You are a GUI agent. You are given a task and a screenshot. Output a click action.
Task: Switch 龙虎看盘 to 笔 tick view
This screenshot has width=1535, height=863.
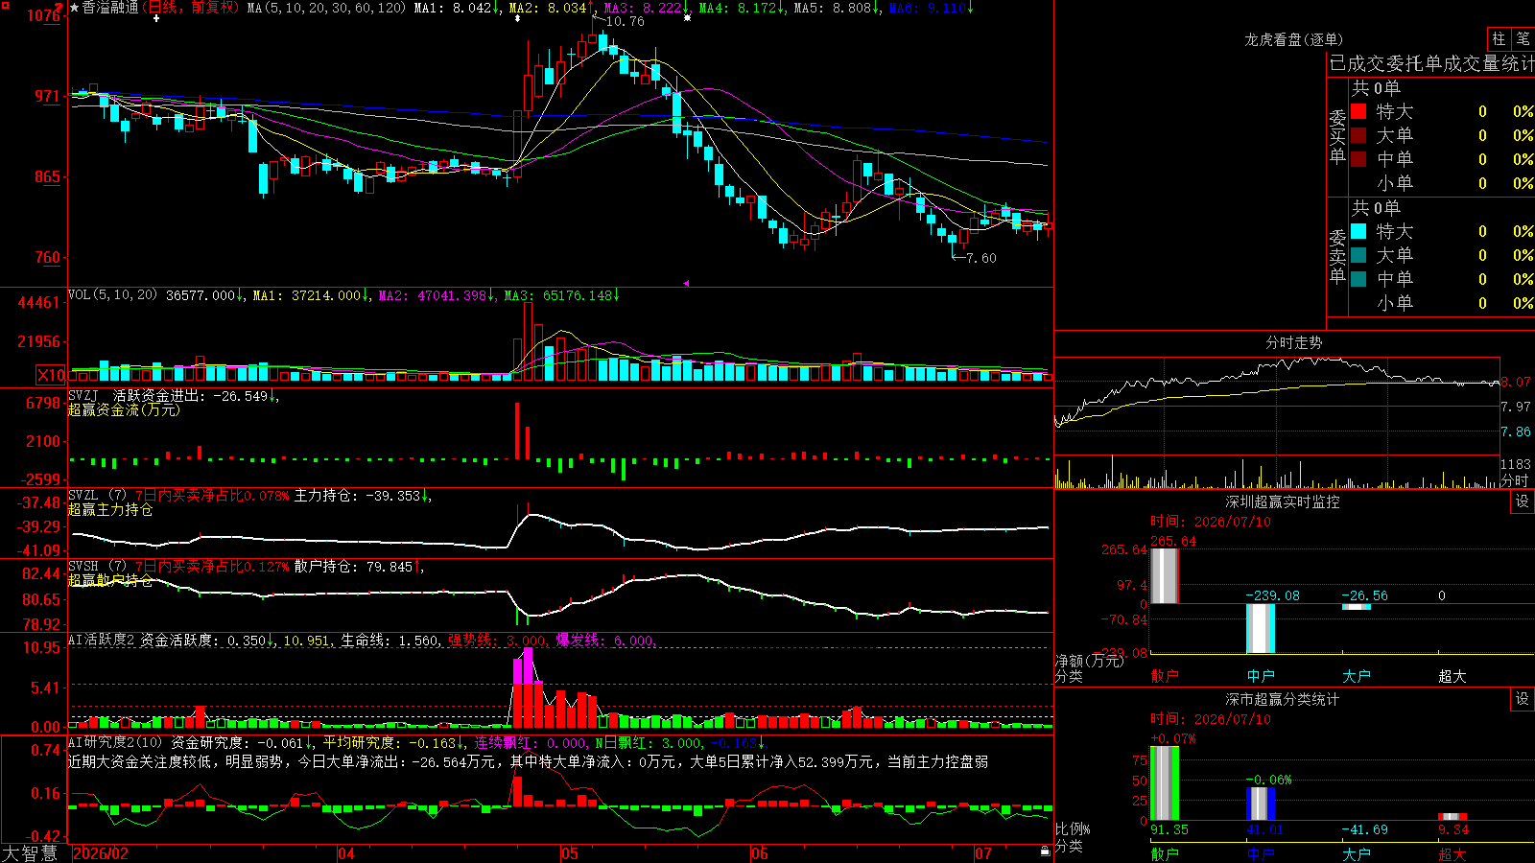coord(1523,39)
